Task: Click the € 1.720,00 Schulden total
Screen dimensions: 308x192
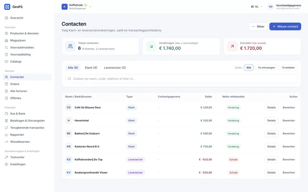Action: pyautogui.click(x=251, y=48)
